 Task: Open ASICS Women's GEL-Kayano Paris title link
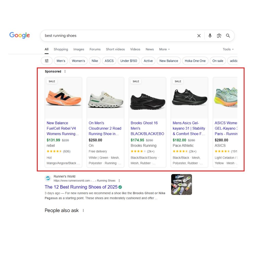226,129
